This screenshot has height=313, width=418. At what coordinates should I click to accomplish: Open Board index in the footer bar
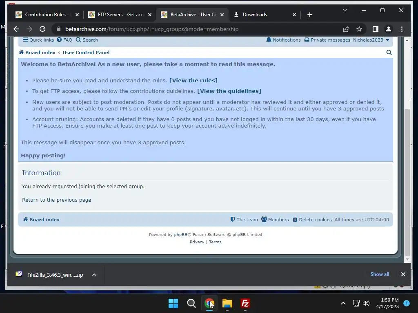[x=41, y=220]
